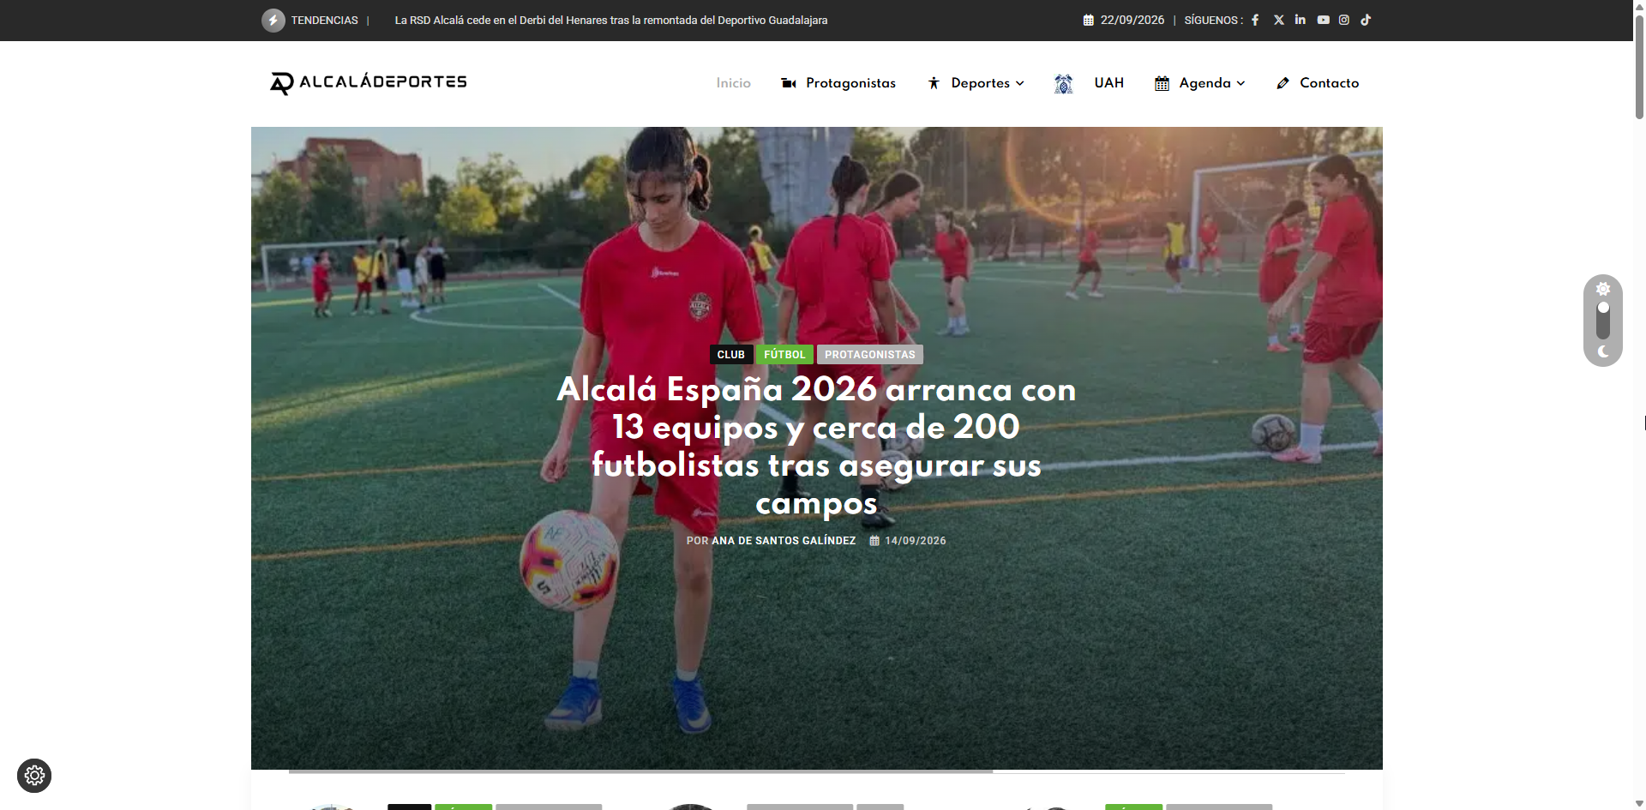Toggle the light/dark theme switch
The width and height of the screenshot is (1646, 810).
point(1603,321)
